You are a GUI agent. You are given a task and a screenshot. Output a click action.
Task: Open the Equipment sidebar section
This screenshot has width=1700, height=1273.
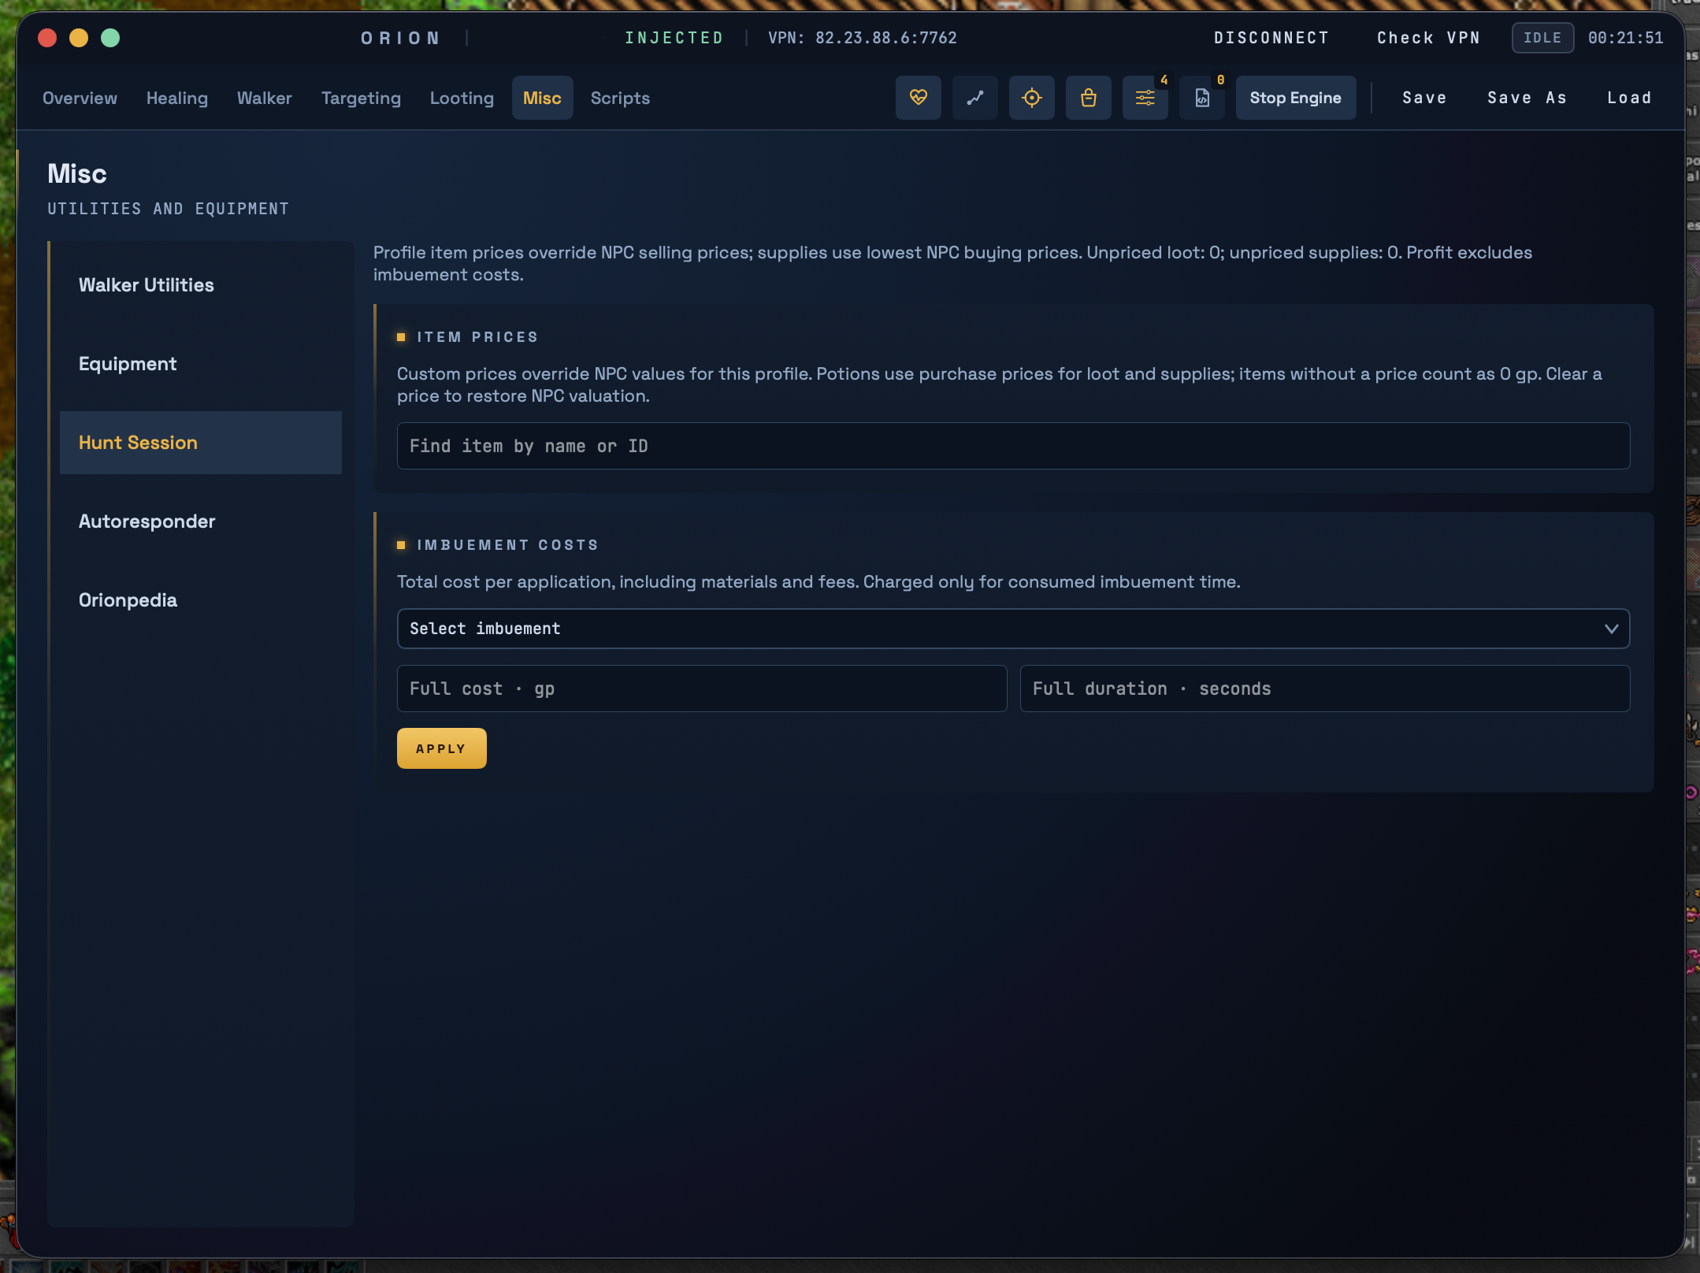201,364
